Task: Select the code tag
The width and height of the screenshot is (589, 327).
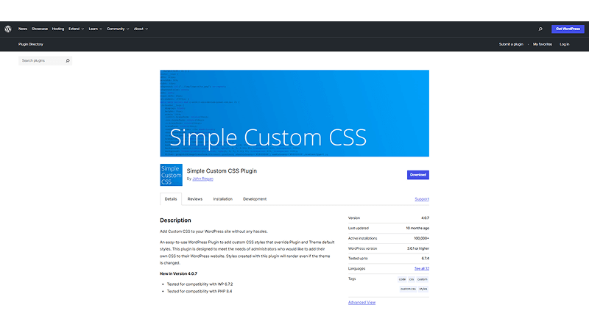Action: click(x=402, y=279)
